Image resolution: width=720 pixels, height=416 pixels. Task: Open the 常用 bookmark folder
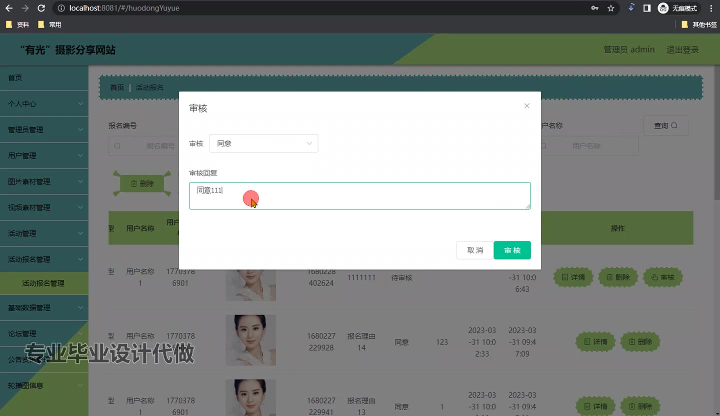pos(50,24)
